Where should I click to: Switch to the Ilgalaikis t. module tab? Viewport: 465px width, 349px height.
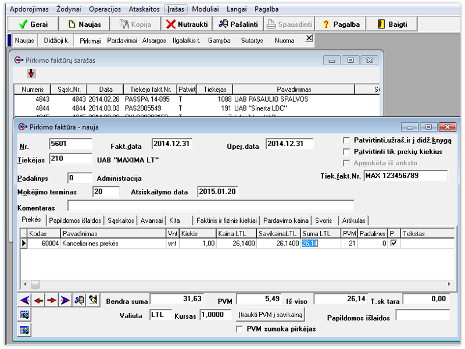coord(187,40)
